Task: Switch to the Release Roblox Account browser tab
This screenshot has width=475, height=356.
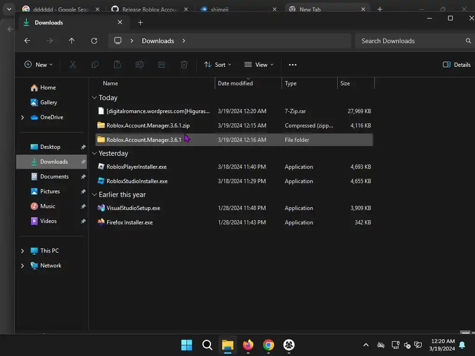Action: coord(149,9)
